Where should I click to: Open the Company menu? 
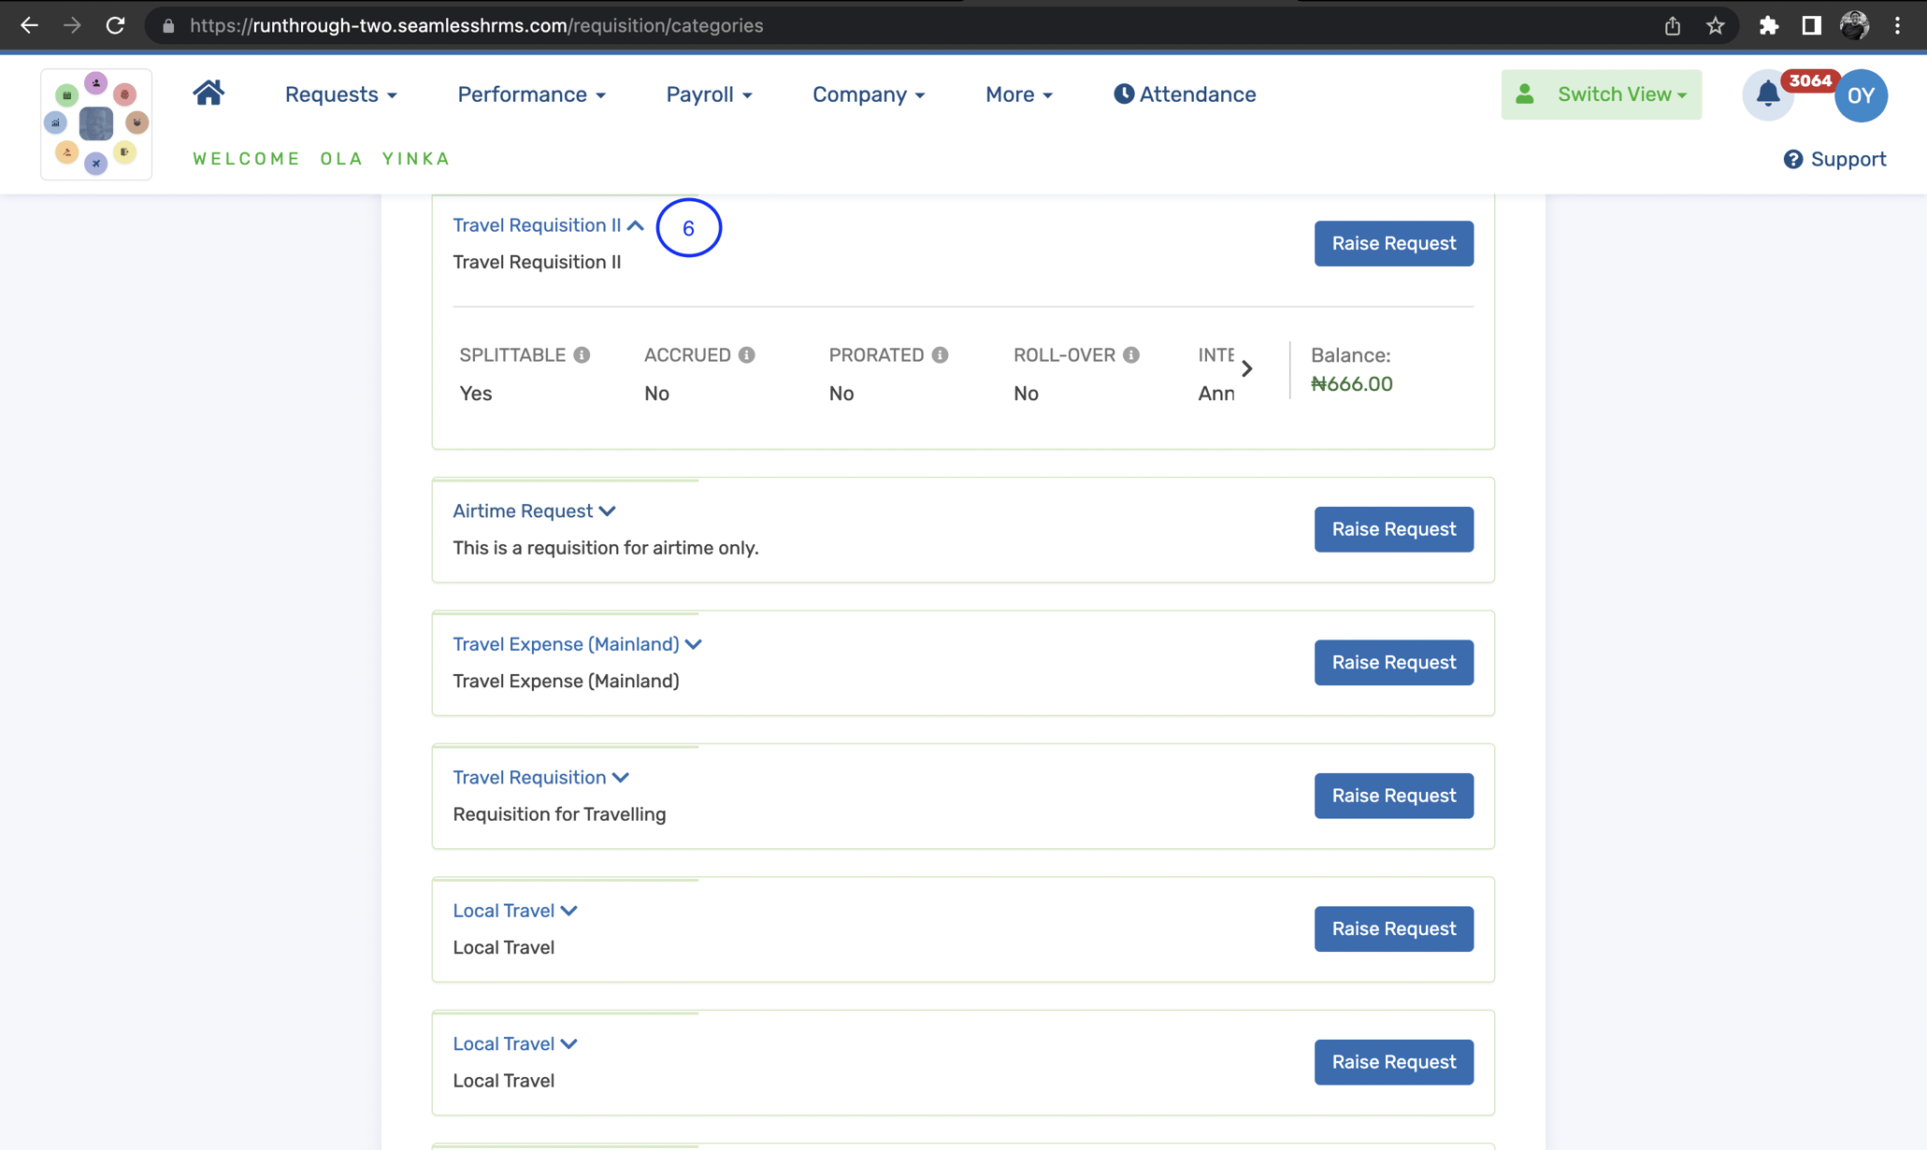(x=868, y=93)
